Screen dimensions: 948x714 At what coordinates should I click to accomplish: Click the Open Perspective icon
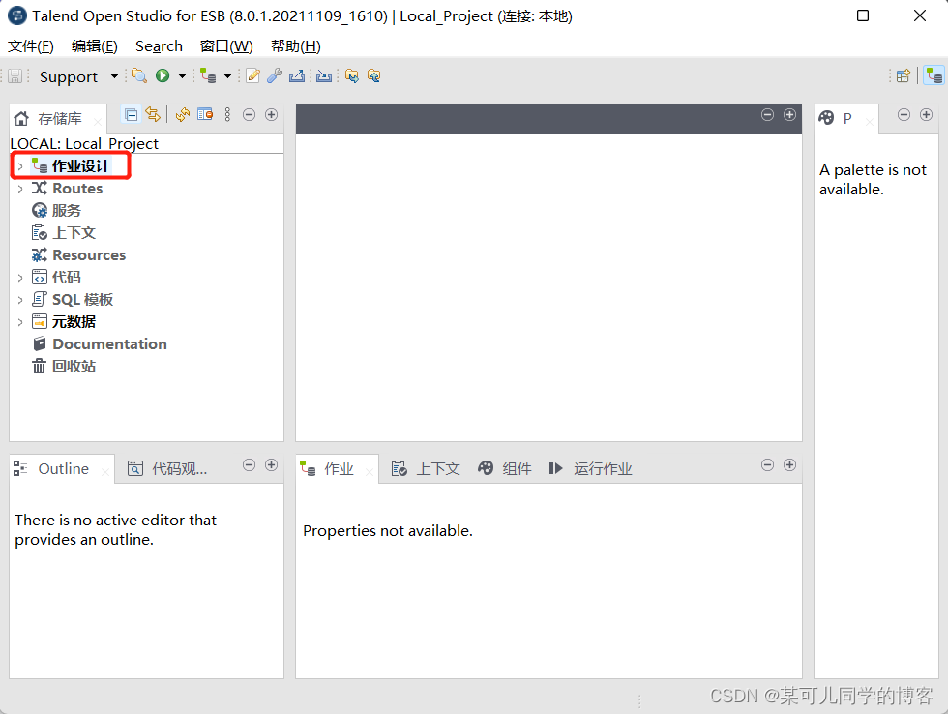click(x=904, y=75)
